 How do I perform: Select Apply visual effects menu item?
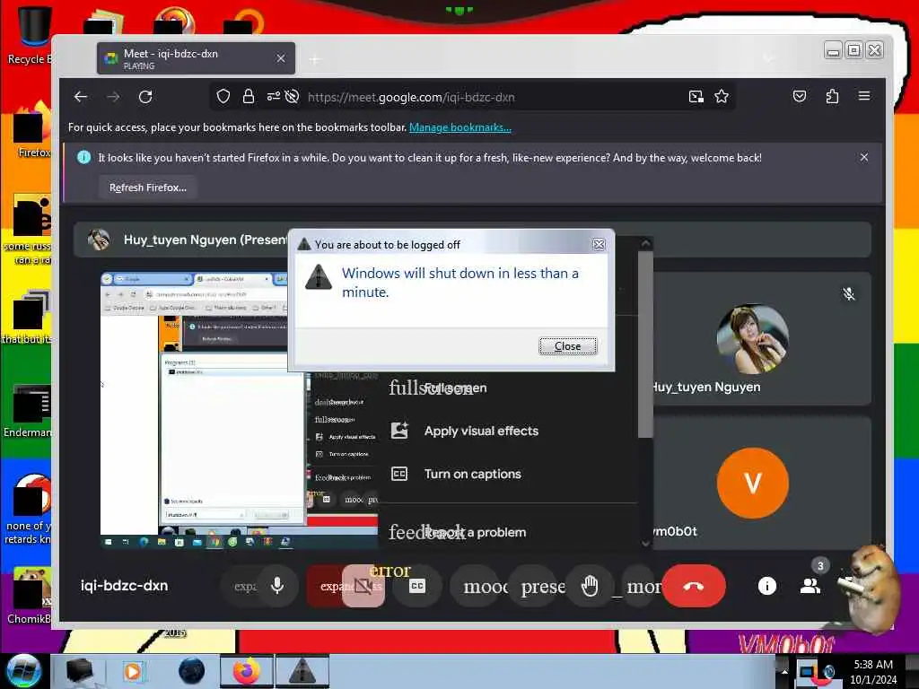click(x=507, y=431)
